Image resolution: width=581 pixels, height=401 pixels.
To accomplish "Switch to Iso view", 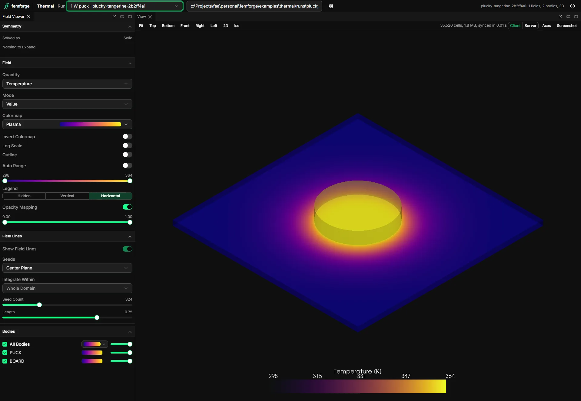I will click(x=237, y=26).
